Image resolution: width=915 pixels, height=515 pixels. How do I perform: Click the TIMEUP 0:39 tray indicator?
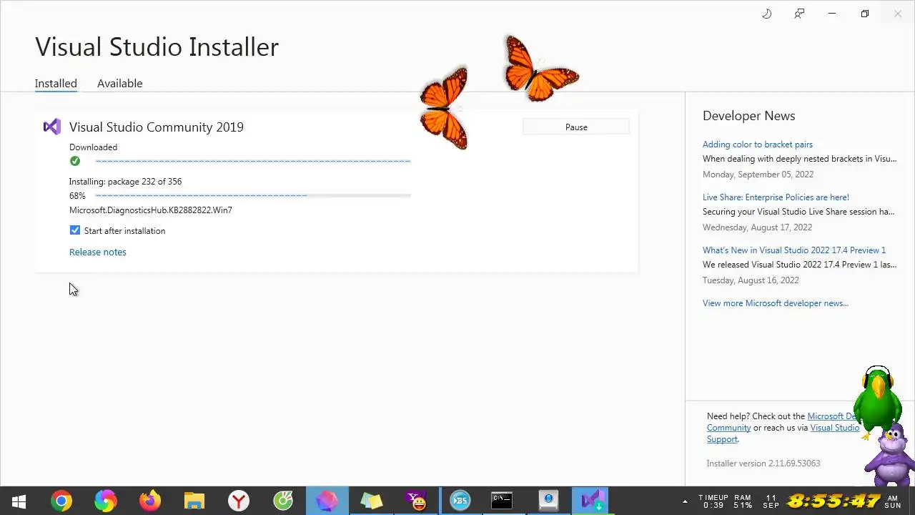pos(713,501)
